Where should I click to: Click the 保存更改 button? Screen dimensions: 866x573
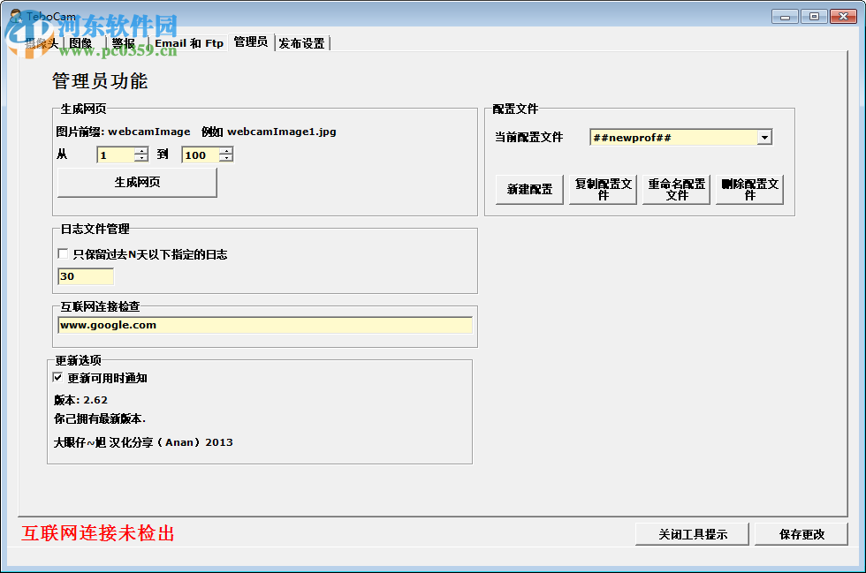801,534
